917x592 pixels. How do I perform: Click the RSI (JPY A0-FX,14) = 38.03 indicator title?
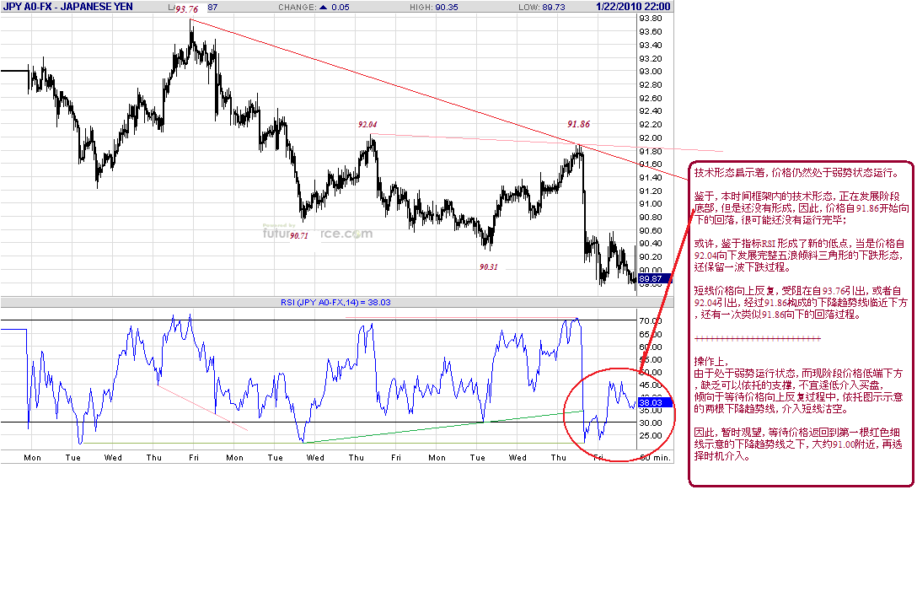point(335,302)
